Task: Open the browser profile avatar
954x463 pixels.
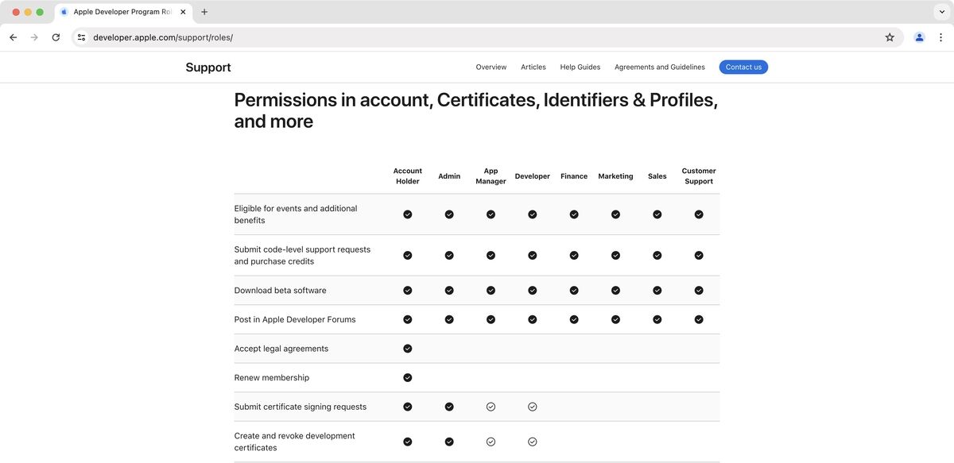Action: pyautogui.click(x=919, y=37)
